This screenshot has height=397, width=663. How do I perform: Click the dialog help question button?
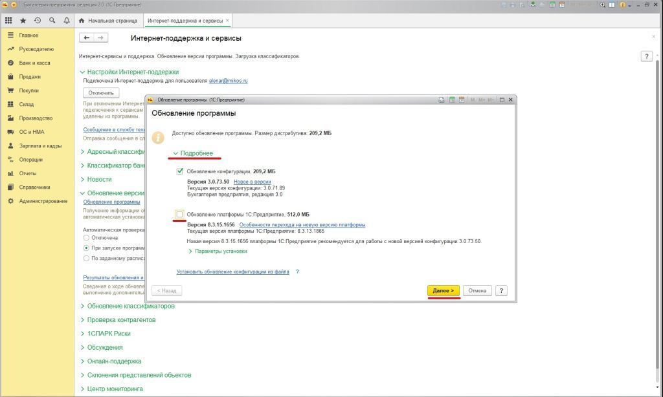point(501,290)
